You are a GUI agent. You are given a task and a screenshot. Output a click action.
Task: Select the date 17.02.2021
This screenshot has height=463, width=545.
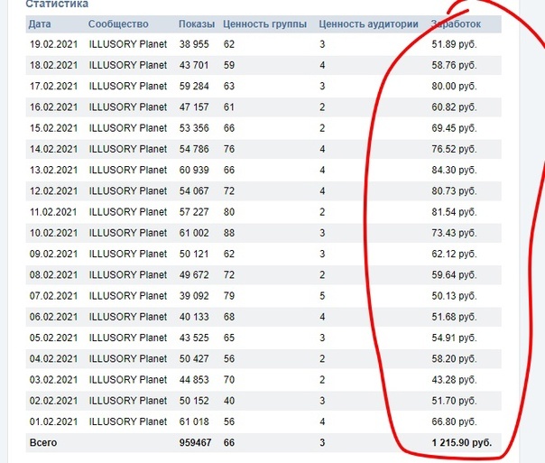(53, 87)
